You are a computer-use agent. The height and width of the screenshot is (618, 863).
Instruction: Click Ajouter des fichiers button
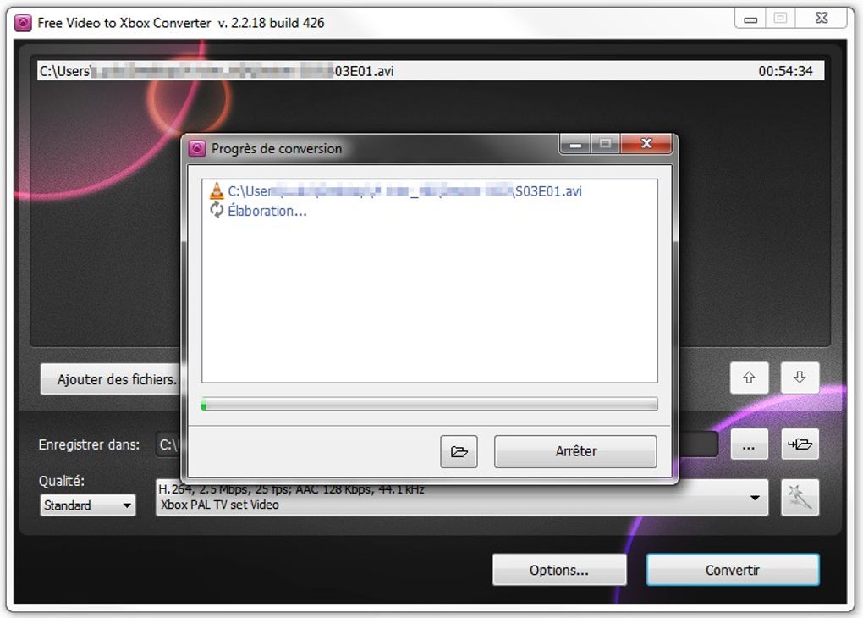point(111,379)
